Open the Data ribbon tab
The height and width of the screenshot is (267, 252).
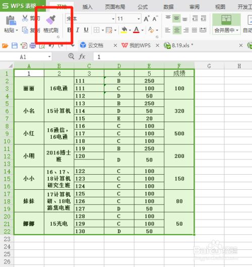coord(168,7)
